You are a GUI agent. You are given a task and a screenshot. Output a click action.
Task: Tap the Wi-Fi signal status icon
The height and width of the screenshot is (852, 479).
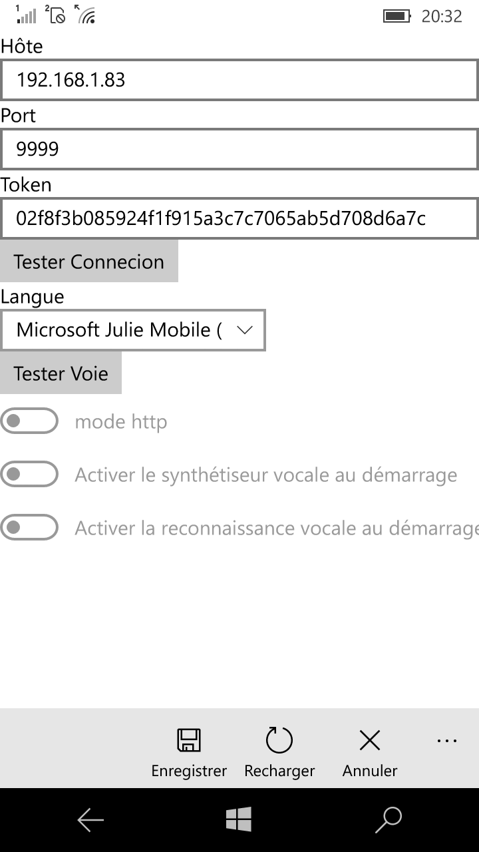[x=86, y=15]
